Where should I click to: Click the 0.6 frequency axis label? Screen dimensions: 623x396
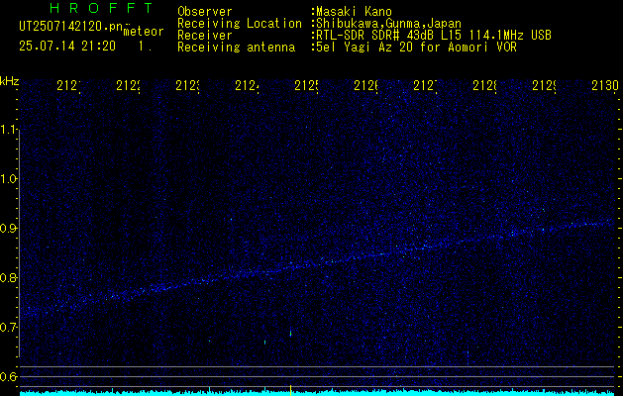pos(10,376)
